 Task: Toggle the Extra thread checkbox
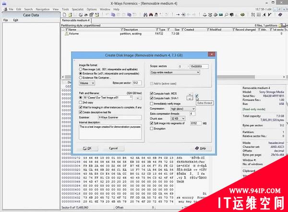pos(197,95)
